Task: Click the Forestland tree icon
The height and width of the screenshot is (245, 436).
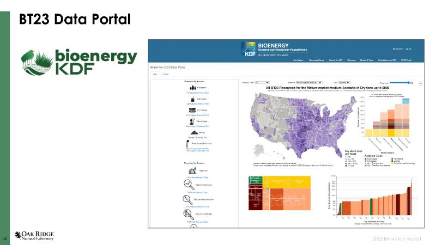Action: 190,88
